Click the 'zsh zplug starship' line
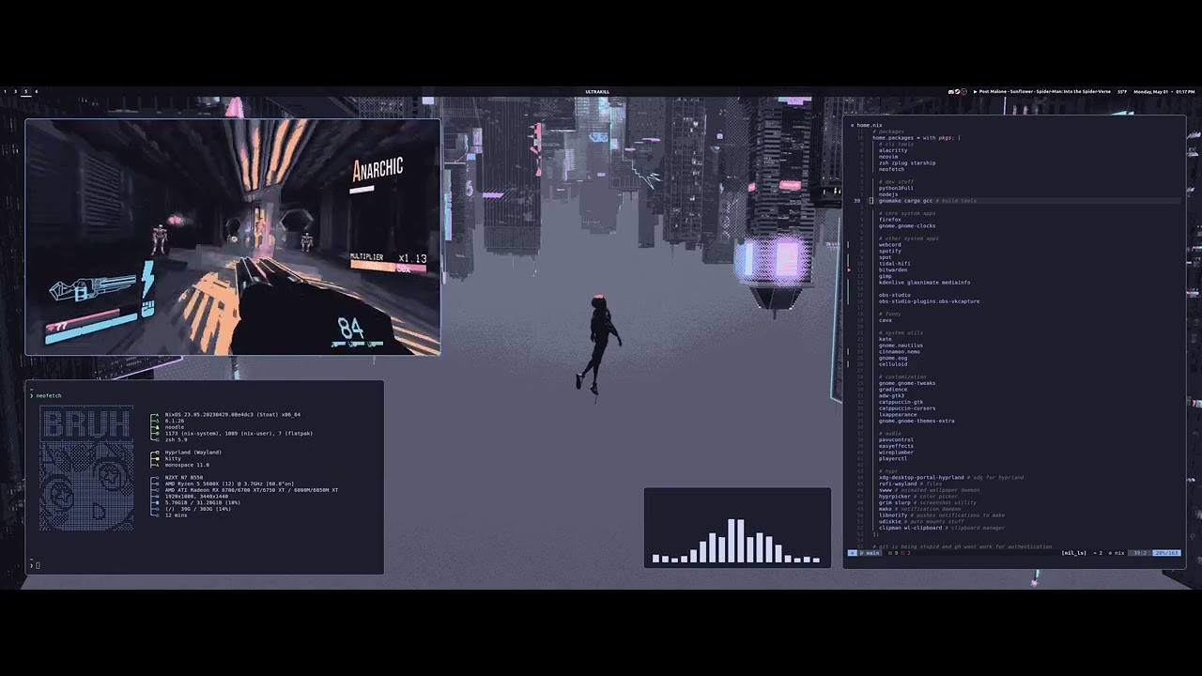The width and height of the screenshot is (1202, 676). pos(907,162)
